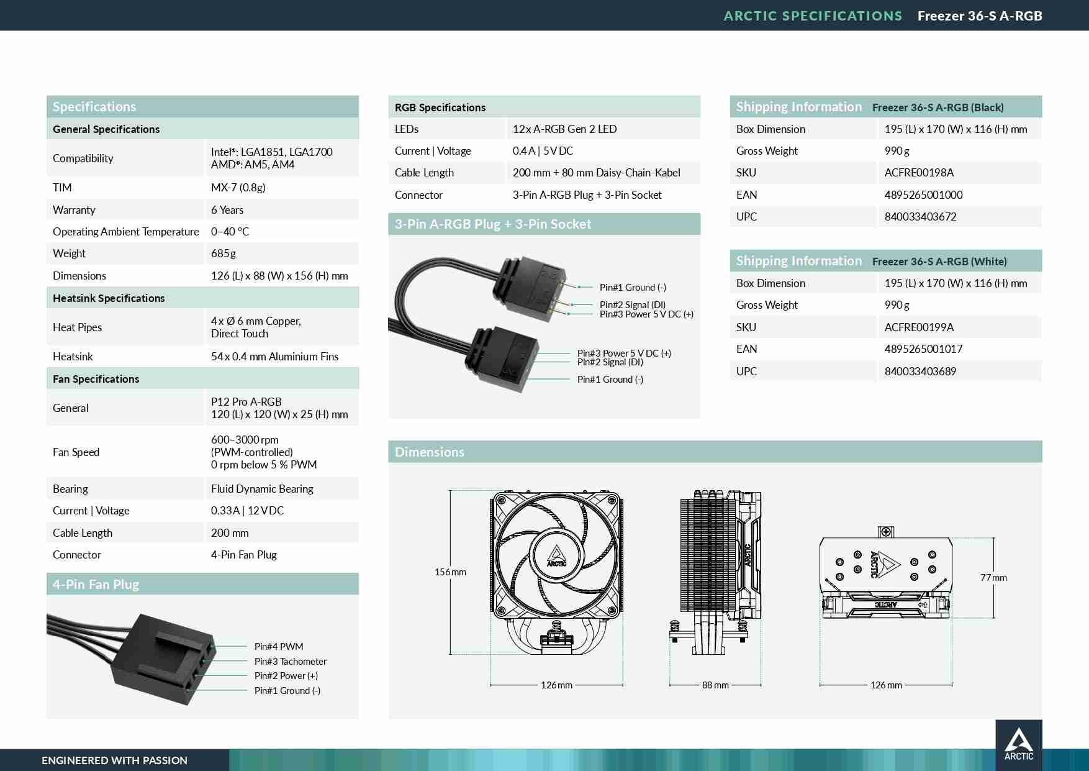Select the "4 x Ø 6 mm Copper," heat pipes line
Viewport: 1089px width, 771px height.
(256, 321)
